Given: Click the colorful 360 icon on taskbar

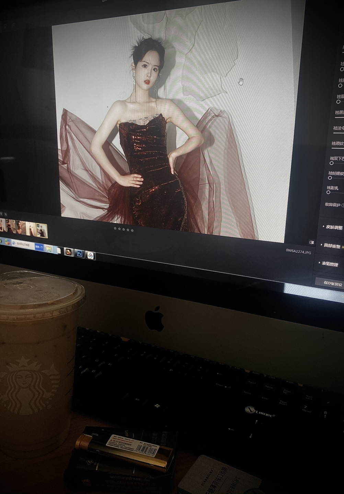Looking at the screenshot, I should click(x=8, y=242).
